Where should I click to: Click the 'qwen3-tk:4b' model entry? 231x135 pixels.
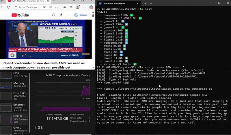(113, 61)
